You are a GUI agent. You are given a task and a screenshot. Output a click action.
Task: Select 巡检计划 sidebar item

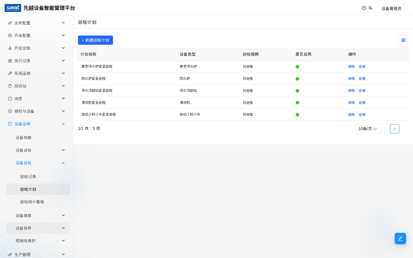[38, 189]
